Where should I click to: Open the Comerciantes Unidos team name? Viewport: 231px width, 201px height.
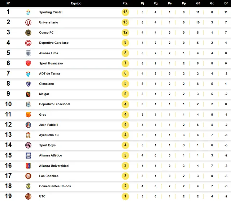pyautogui.click(x=55, y=186)
